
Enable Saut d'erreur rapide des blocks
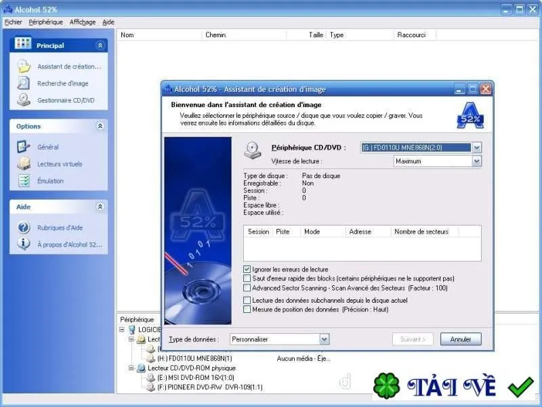coord(247,278)
